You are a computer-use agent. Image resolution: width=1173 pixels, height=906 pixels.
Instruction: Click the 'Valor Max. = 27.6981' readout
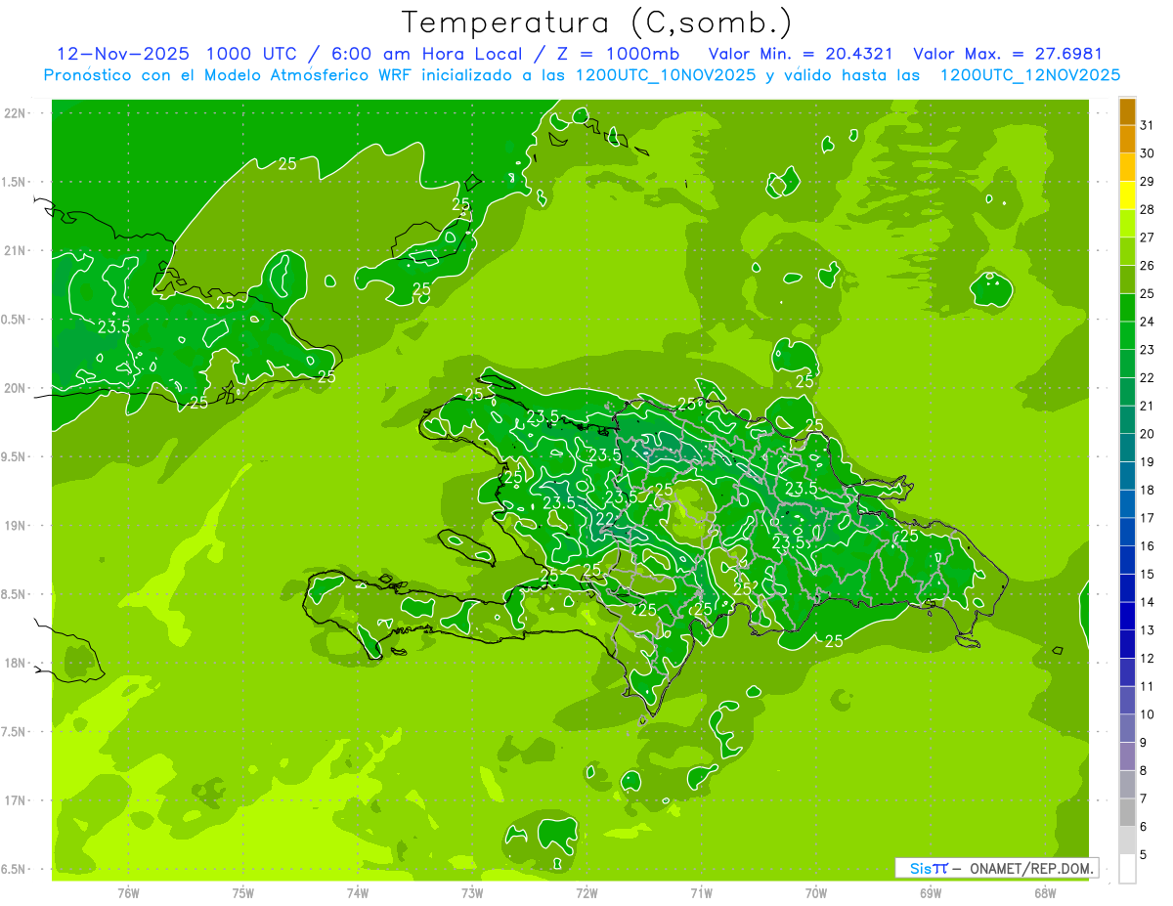click(x=1007, y=54)
